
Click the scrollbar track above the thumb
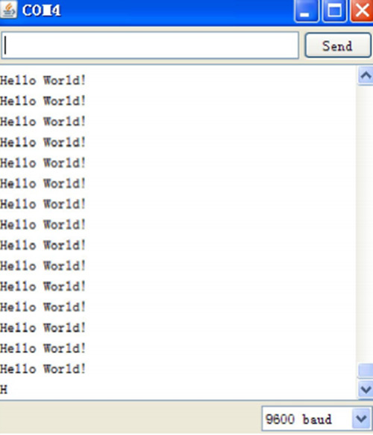(x=366, y=222)
